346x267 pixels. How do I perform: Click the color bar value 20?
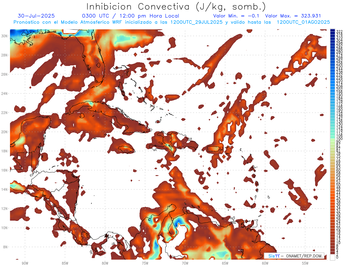tap(339, 228)
